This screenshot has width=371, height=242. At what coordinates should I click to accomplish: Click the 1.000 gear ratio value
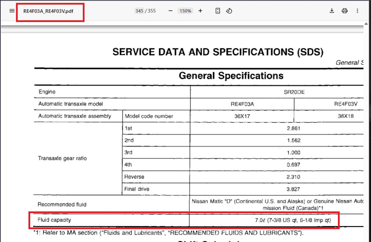[x=293, y=153]
